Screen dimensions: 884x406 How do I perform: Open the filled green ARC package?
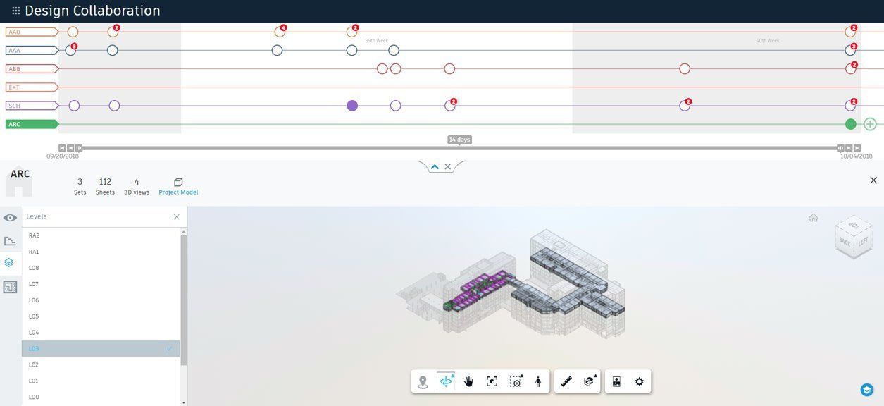pos(851,124)
